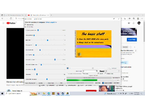Go to the YouTube home logo
Viewport: 145px width, 109px height.
pos(11,23)
